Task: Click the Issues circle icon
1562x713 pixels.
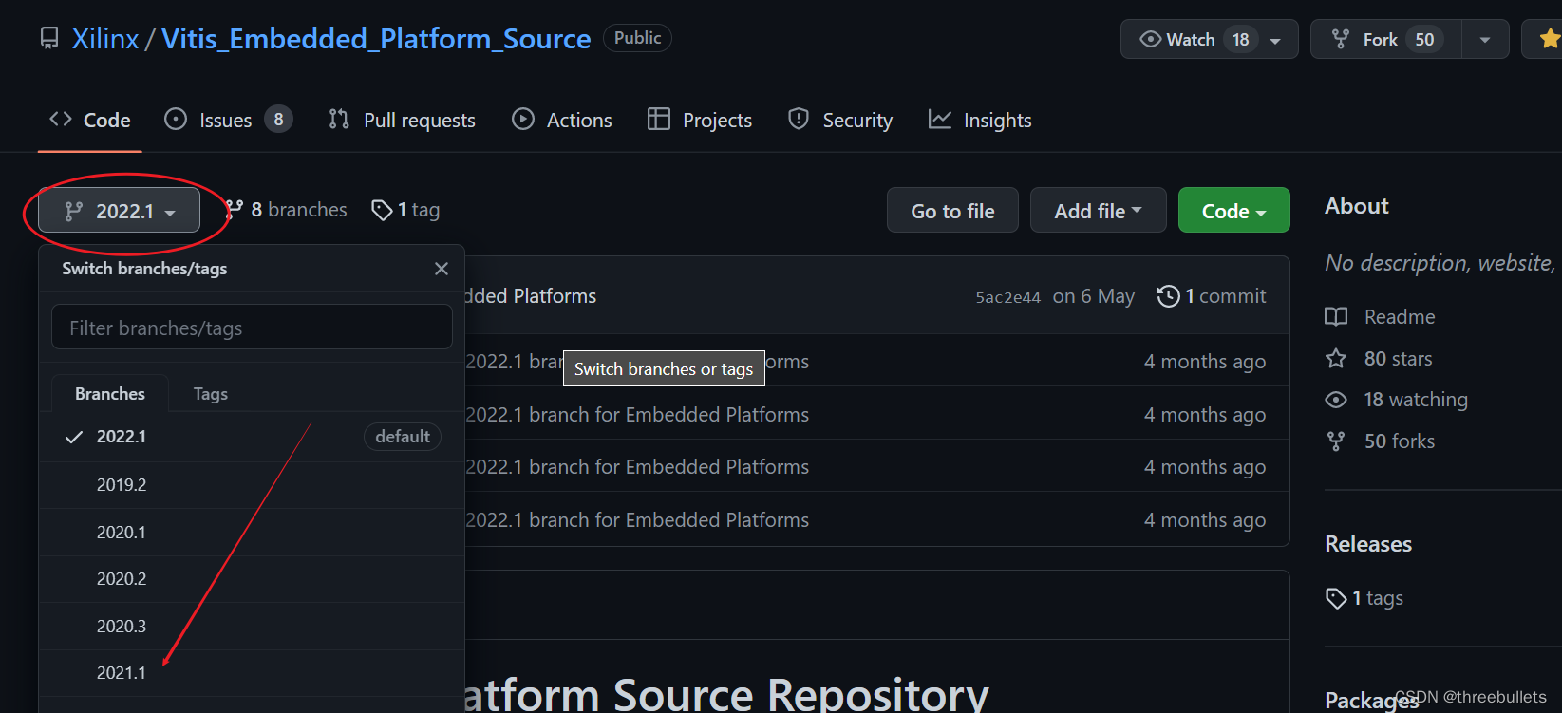Action: click(176, 119)
